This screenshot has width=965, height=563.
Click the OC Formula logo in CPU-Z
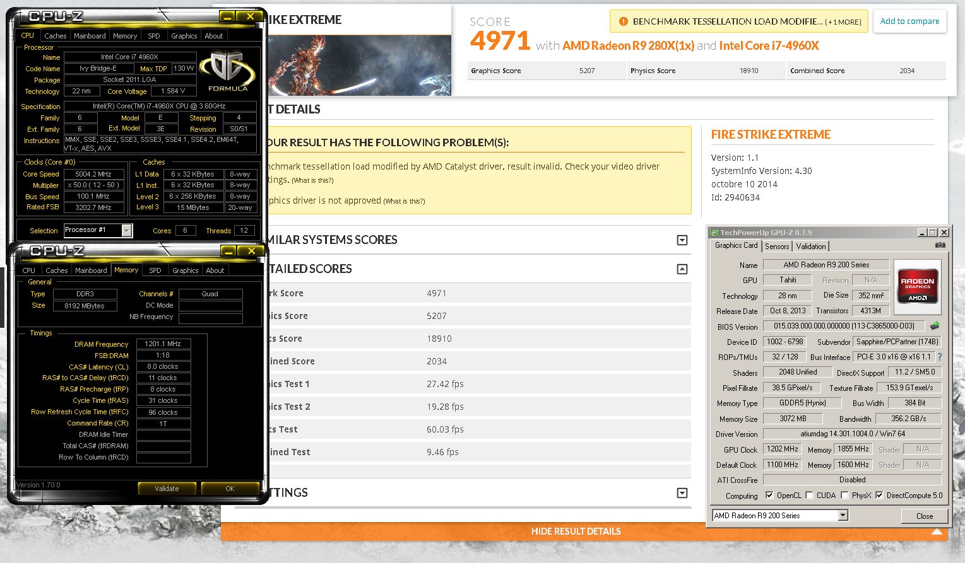pos(227,71)
